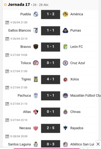Select the Cruz Azul crest
This screenshot has height=149, width=101.
[65, 63]
